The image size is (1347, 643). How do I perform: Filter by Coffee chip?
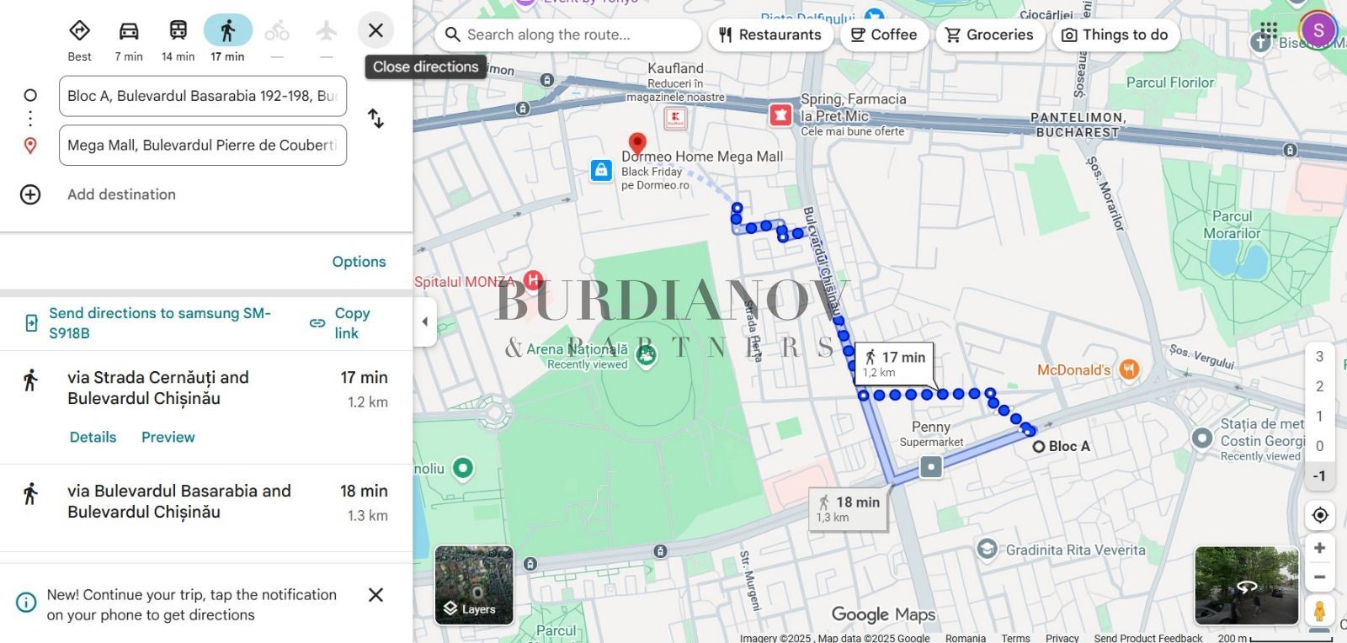(884, 35)
